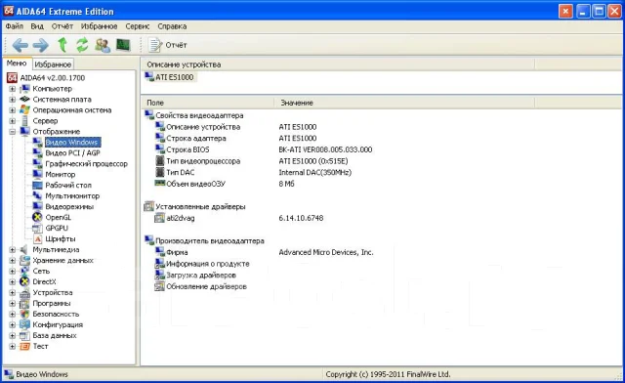Open the Обновление драйверов link
Screen dimensions: 625x383
(x=206, y=287)
